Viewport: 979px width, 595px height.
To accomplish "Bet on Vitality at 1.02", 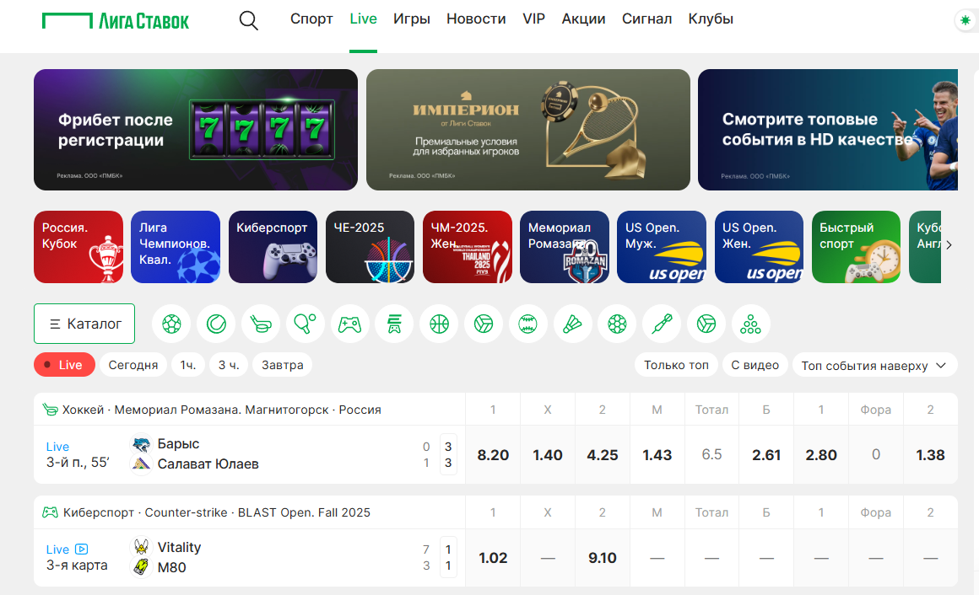I will pos(493,558).
